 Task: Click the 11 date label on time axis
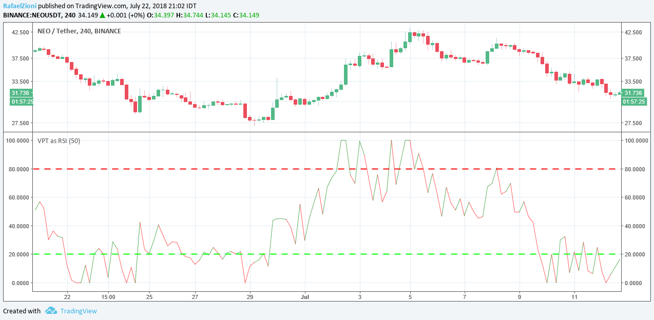coord(574,296)
